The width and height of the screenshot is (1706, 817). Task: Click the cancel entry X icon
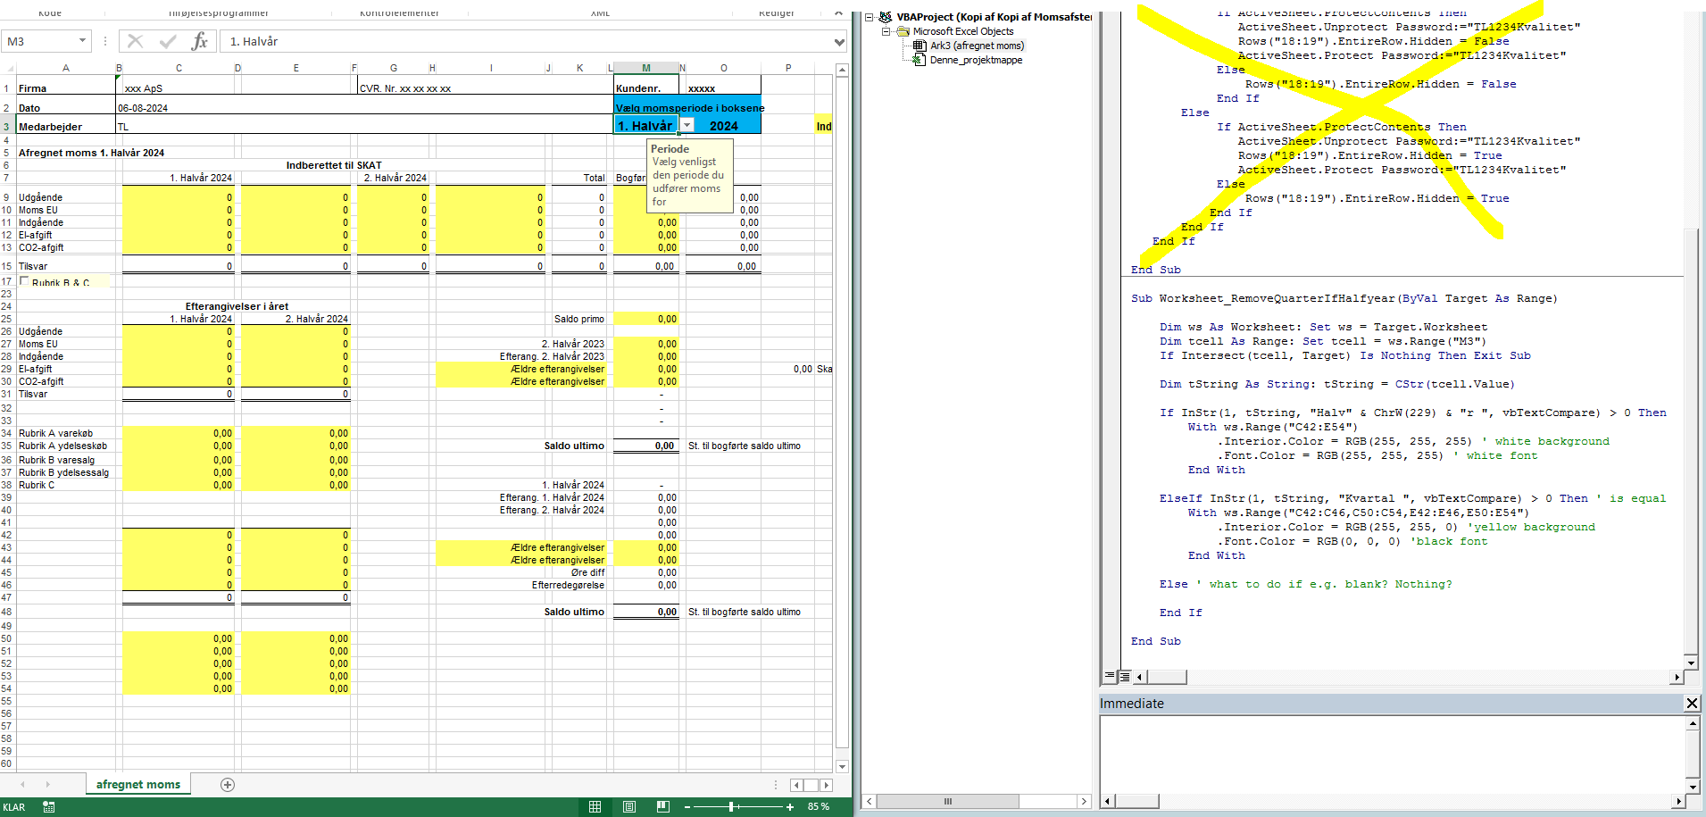(x=136, y=41)
